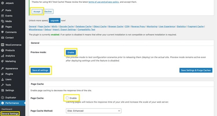Click the Pages icon in sidebar
The image size is (217, 116).
(3, 27)
